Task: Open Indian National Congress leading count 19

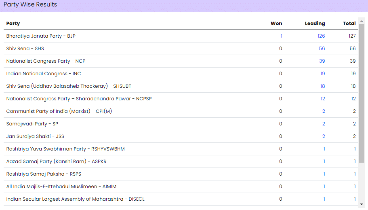Action: pyautogui.click(x=322, y=74)
